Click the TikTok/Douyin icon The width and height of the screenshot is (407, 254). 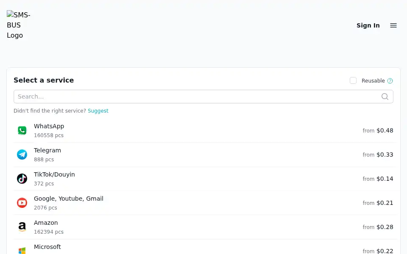click(x=22, y=179)
